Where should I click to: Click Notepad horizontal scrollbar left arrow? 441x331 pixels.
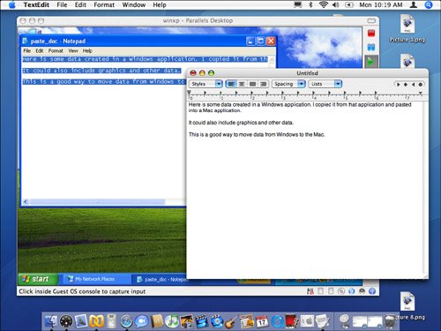click(x=26, y=201)
